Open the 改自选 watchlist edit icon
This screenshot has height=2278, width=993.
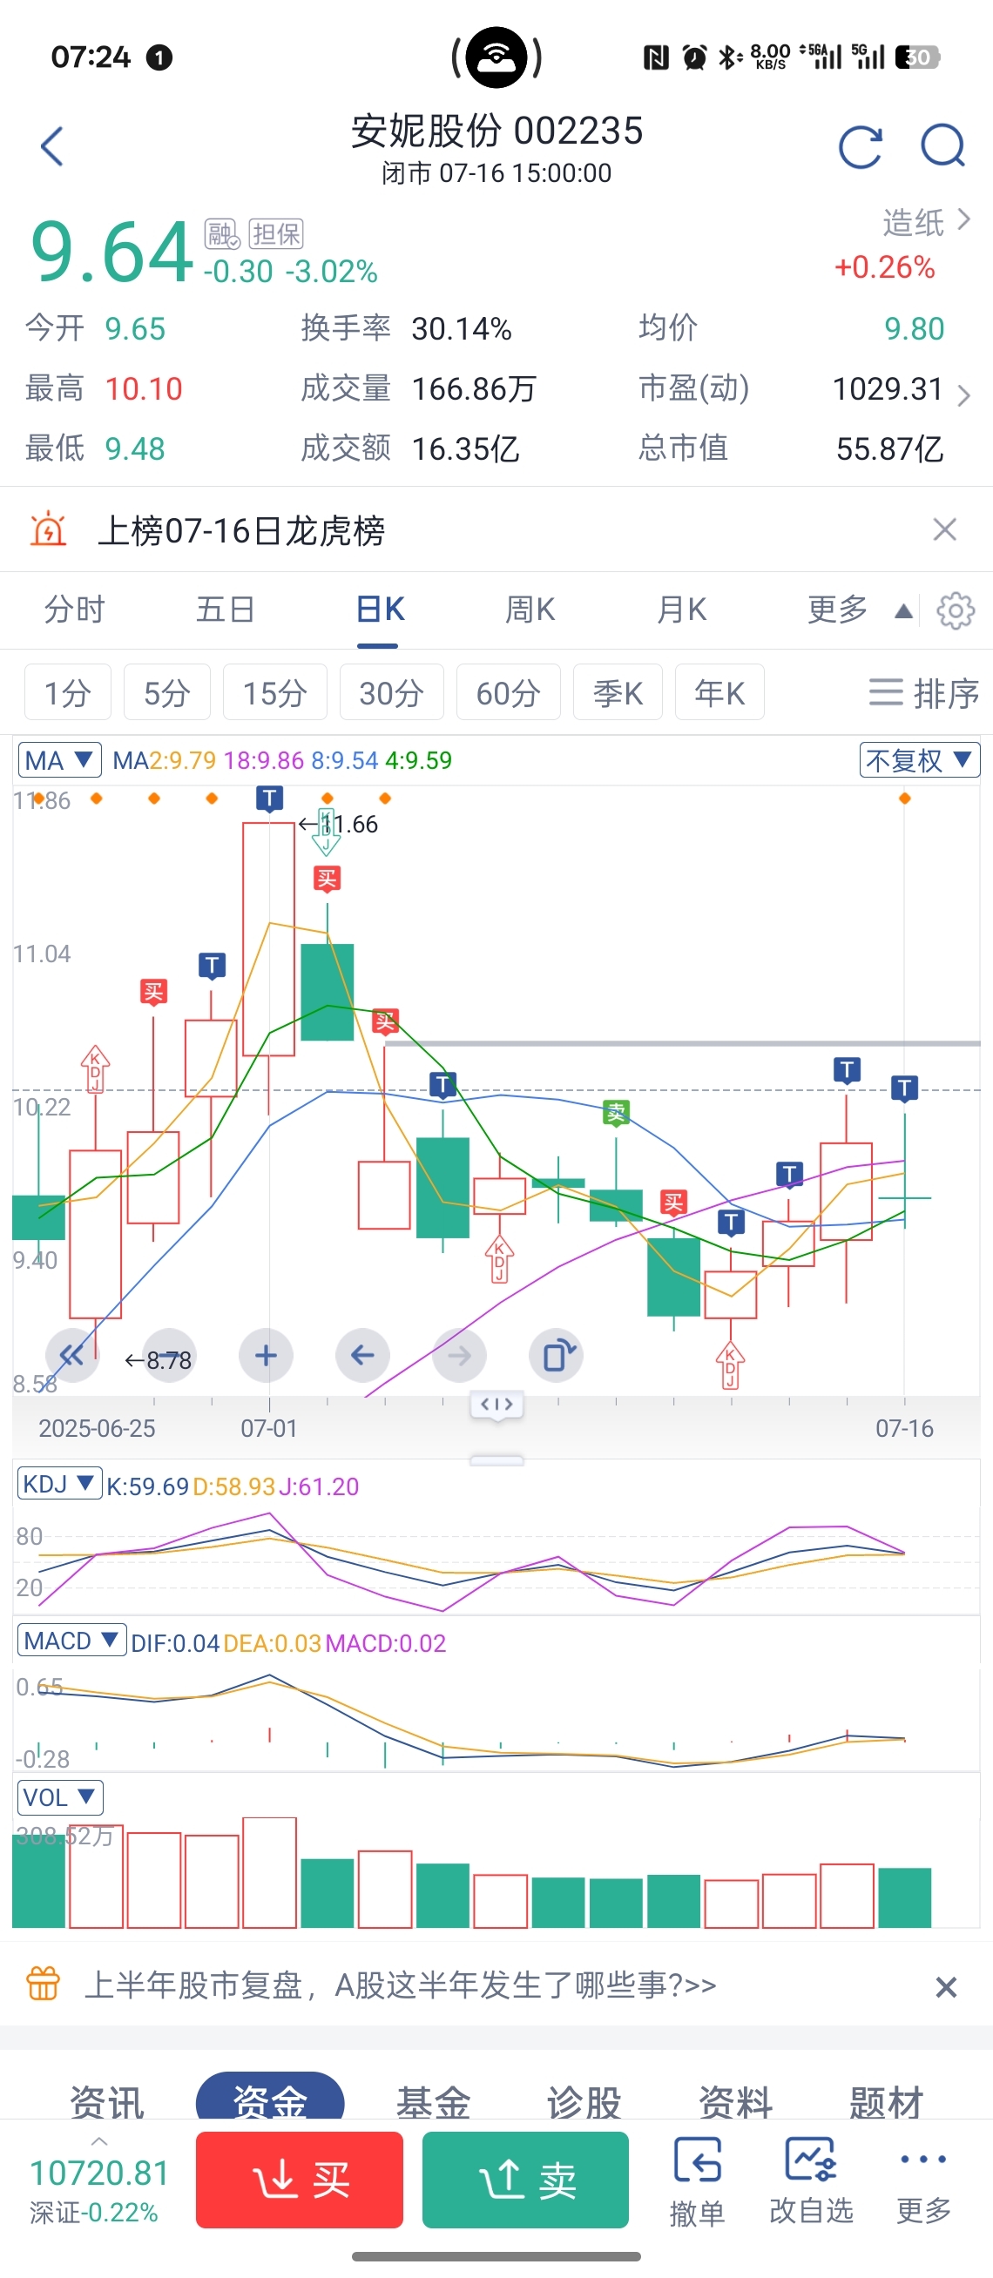811,2180
